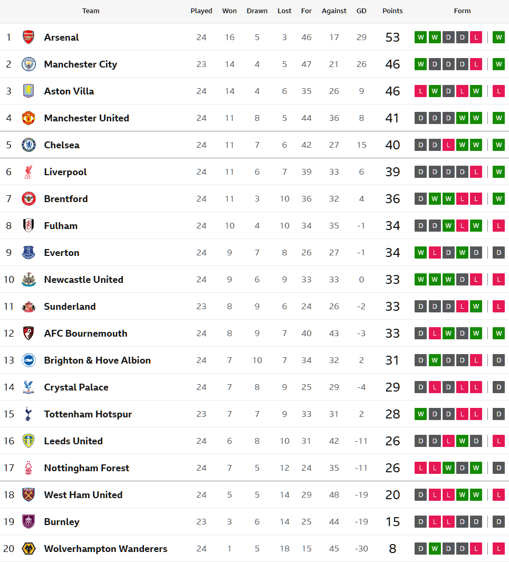Click the Burnley club crest
Viewport: 509px width, 562px height.
28,522
